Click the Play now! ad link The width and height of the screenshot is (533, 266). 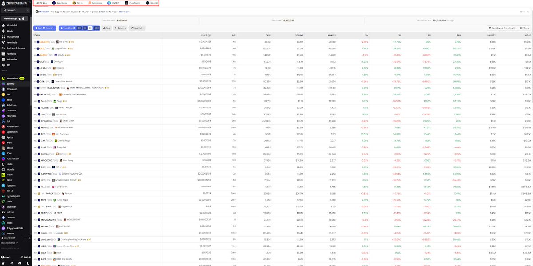pyautogui.click(x=124, y=12)
